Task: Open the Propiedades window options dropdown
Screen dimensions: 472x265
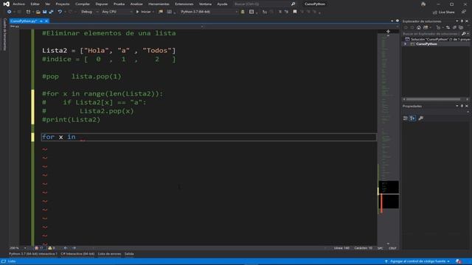Action: (x=457, y=106)
